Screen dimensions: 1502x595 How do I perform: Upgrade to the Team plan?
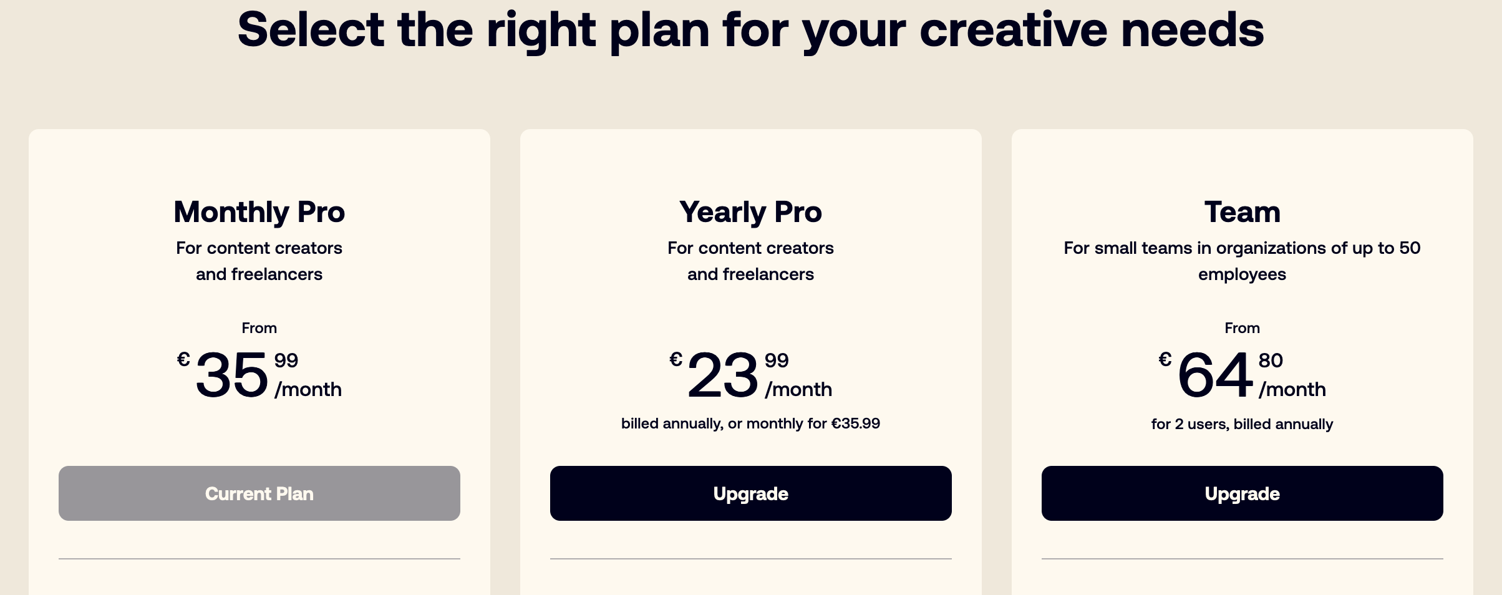coord(1242,493)
